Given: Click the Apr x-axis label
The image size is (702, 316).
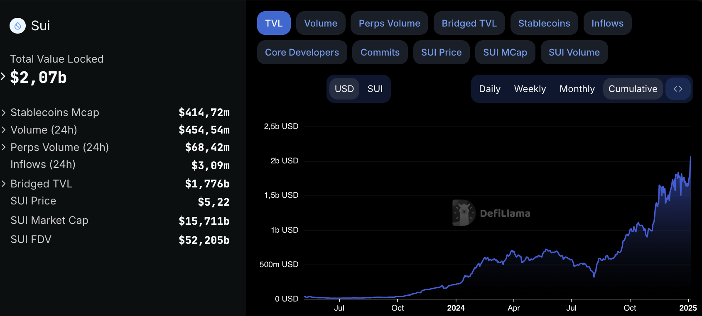Looking at the screenshot, I should coord(514,308).
